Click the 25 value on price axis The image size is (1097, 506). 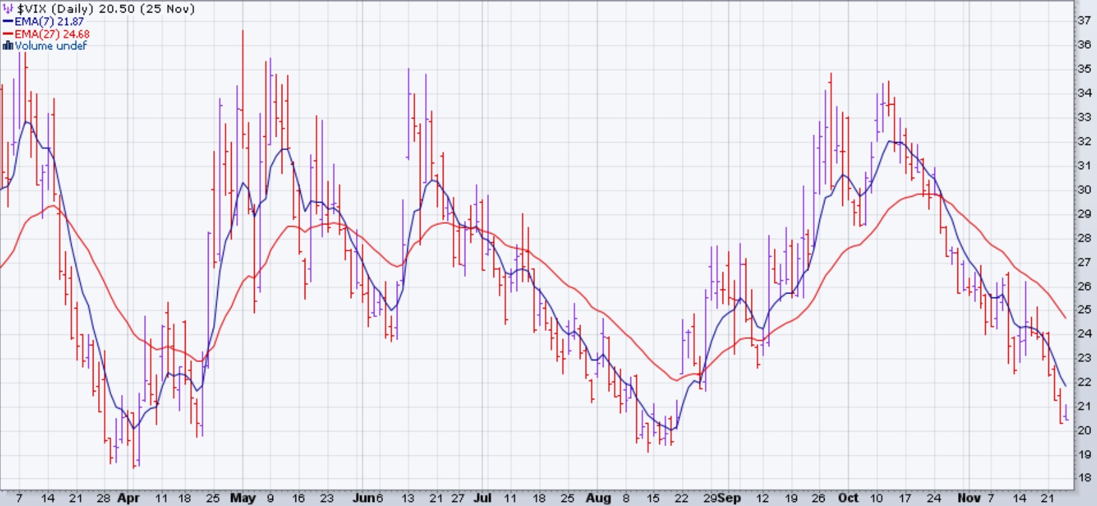tap(1084, 310)
